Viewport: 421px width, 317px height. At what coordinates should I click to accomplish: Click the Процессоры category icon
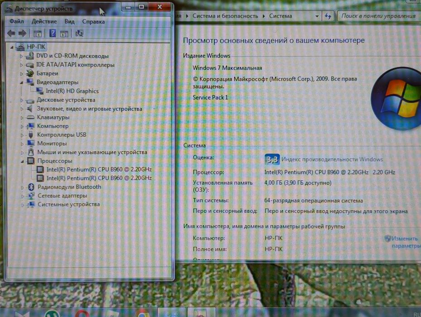click(31, 161)
